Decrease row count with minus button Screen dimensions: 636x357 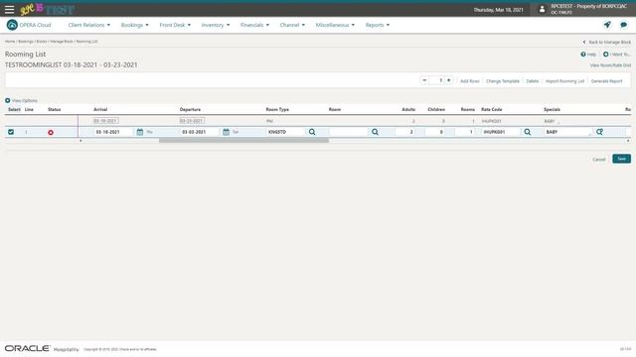[424, 80]
